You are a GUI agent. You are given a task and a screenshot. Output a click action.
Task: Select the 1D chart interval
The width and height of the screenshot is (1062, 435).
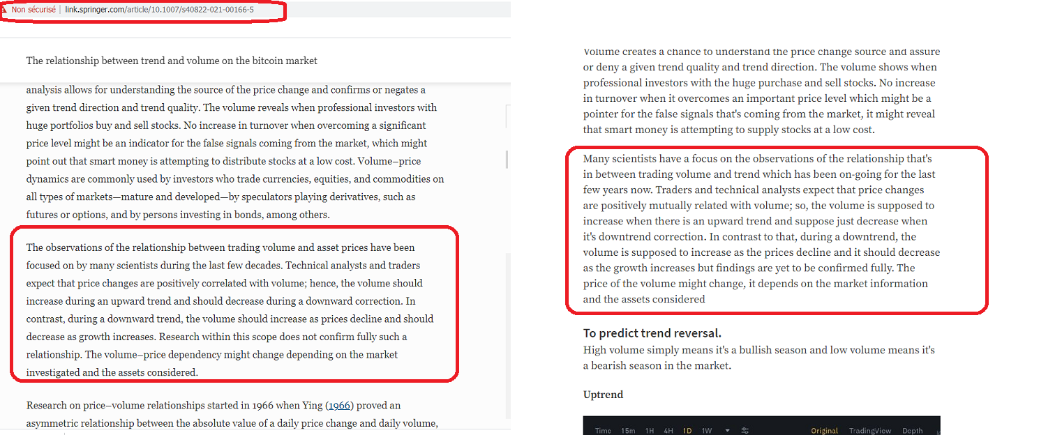coord(687,431)
